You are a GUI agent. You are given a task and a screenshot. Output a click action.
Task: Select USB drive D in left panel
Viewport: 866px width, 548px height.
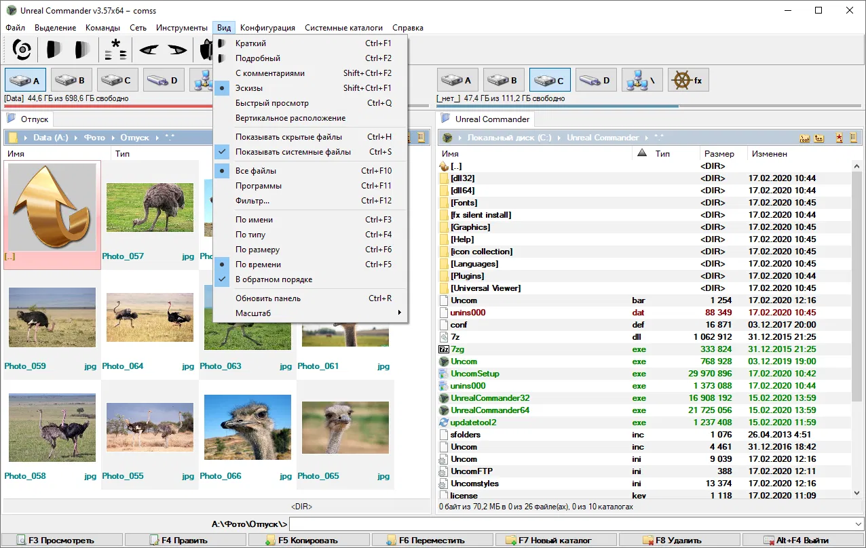point(164,80)
